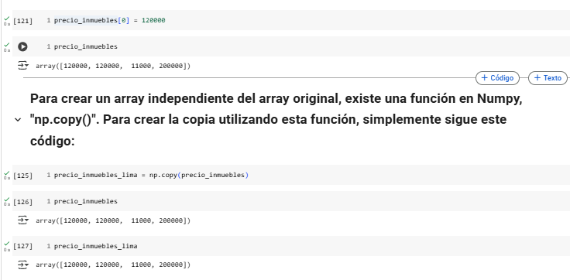Click execution count [126] to run cell

(x=22, y=202)
